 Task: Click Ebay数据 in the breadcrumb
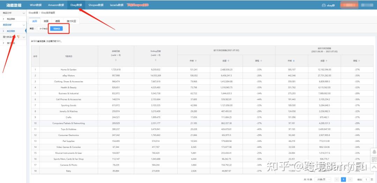click(33, 13)
